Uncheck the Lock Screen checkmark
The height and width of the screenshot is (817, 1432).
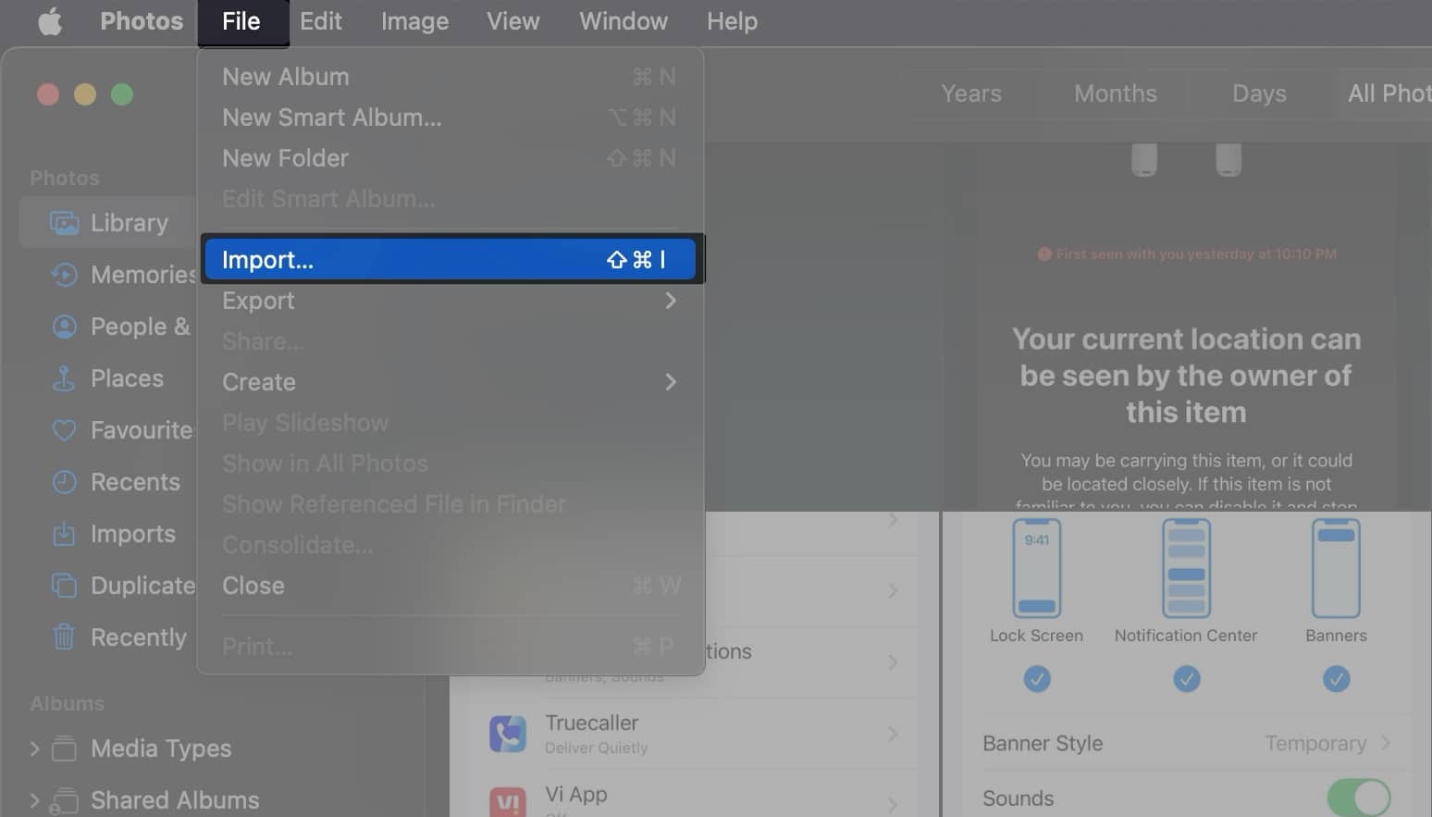(1037, 679)
